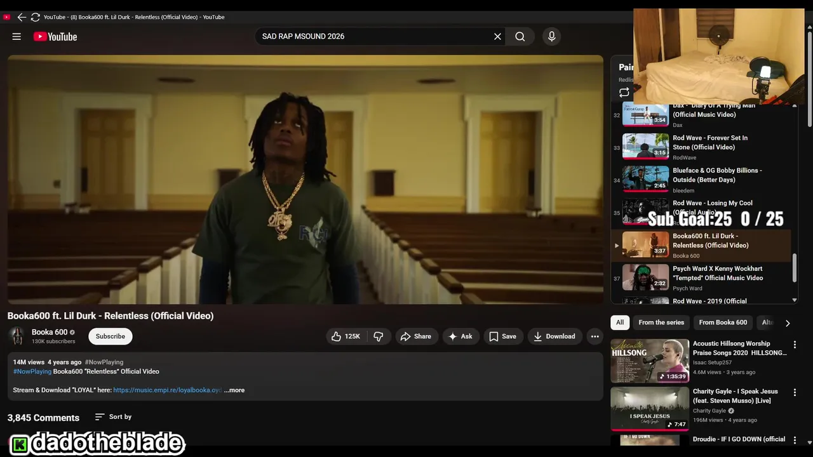The image size is (813, 457).
Task: Open the RodWave channel text in playlist
Action: 685,157
